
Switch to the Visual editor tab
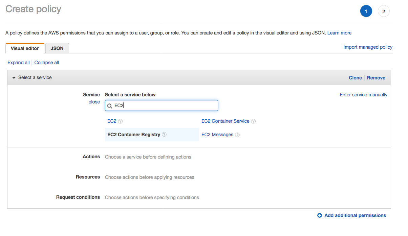pos(25,48)
